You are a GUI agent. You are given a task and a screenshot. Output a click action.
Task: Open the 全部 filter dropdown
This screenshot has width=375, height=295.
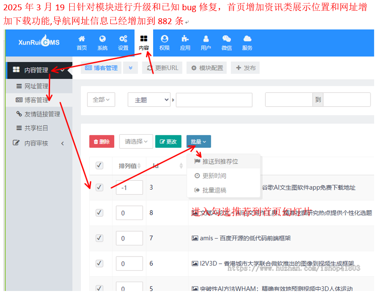point(101,99)
